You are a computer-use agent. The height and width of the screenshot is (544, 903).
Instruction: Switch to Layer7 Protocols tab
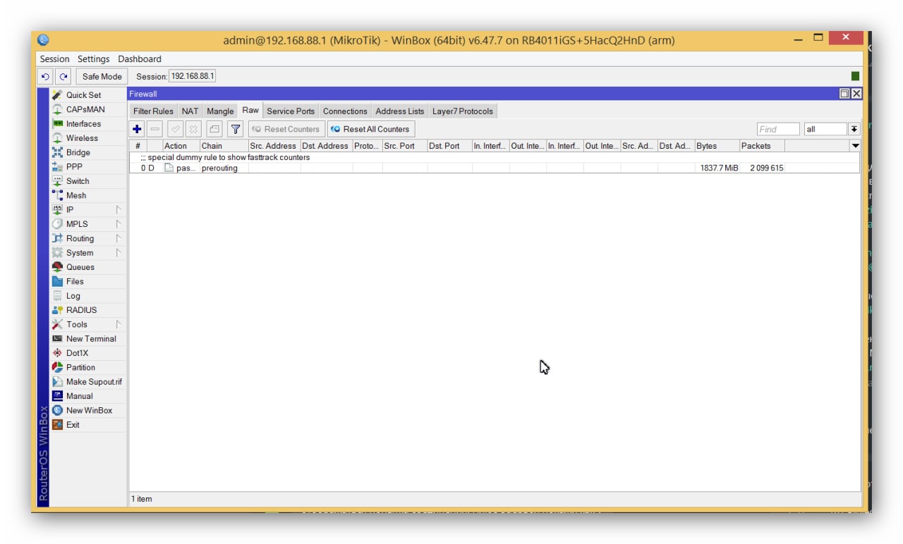coord(463,111)
